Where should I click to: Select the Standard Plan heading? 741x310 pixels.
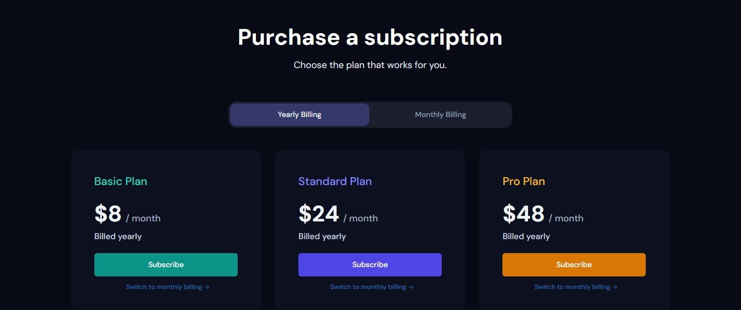tap(335, 181)
